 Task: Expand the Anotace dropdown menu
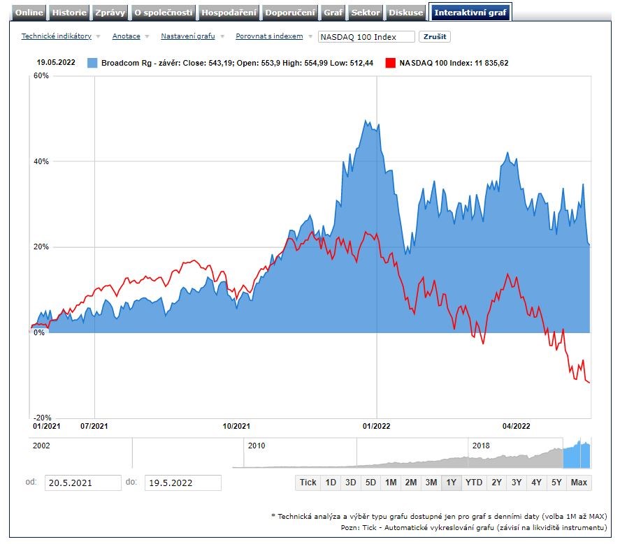click(x=127, y=36)
